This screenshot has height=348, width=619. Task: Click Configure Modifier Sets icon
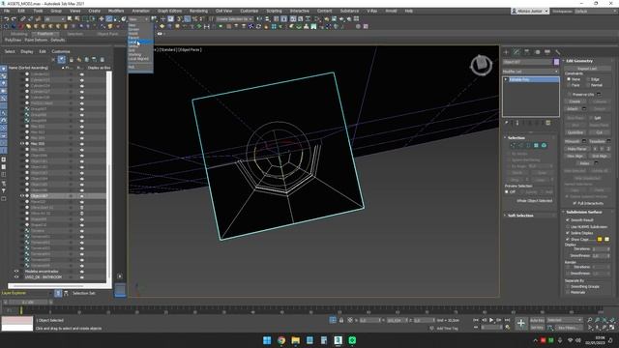coord(548,123)
